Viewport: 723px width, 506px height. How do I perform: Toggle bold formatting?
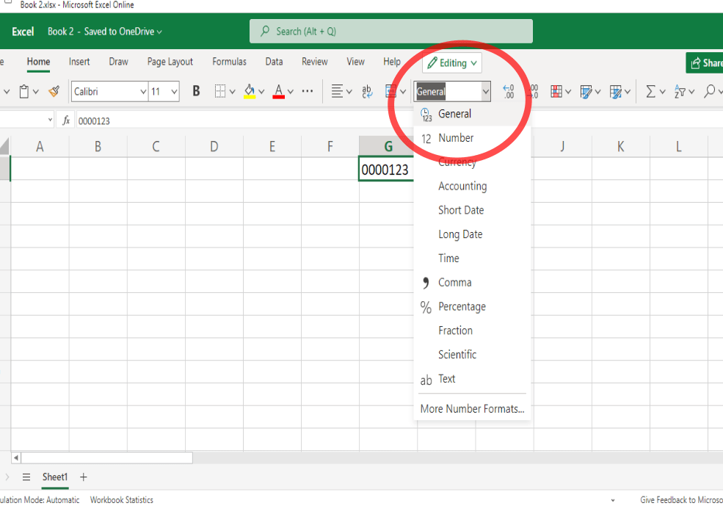pos(196,91)
